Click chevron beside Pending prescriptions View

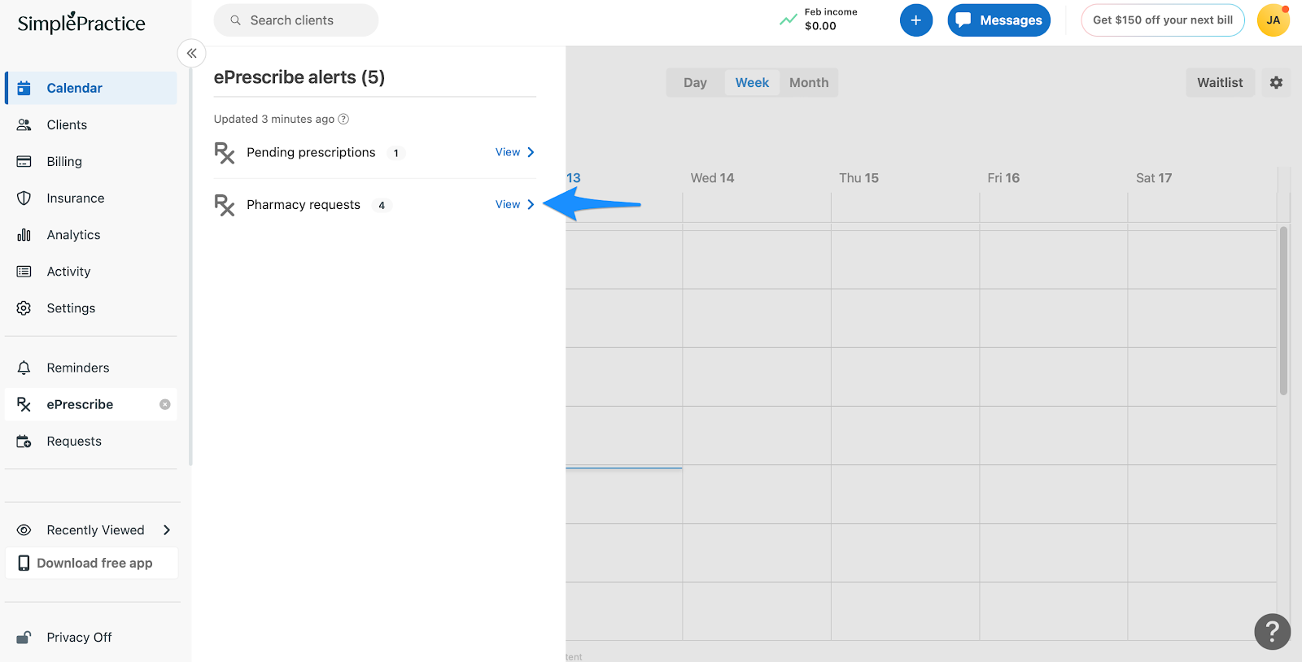coord(531,152)
